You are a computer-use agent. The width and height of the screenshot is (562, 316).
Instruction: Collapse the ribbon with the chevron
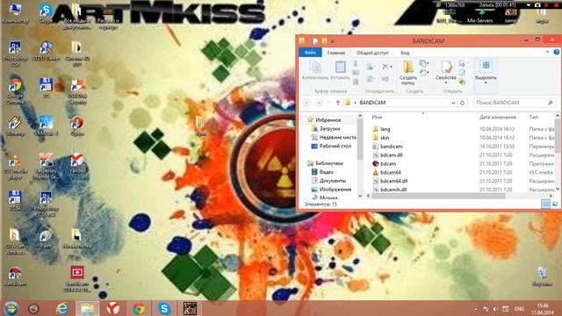(547, 53)
